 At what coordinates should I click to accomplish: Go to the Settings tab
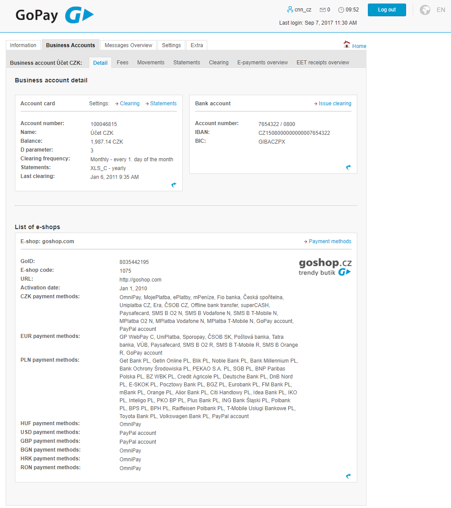[172, 45]
